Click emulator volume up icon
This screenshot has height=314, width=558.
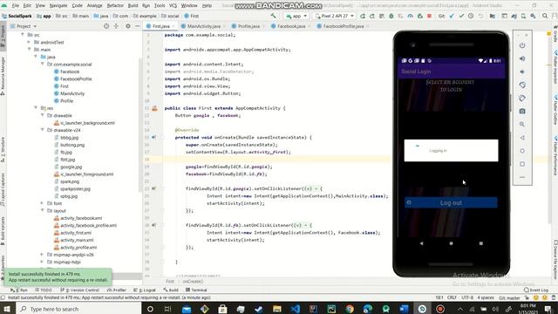click(x=522, y=58)
